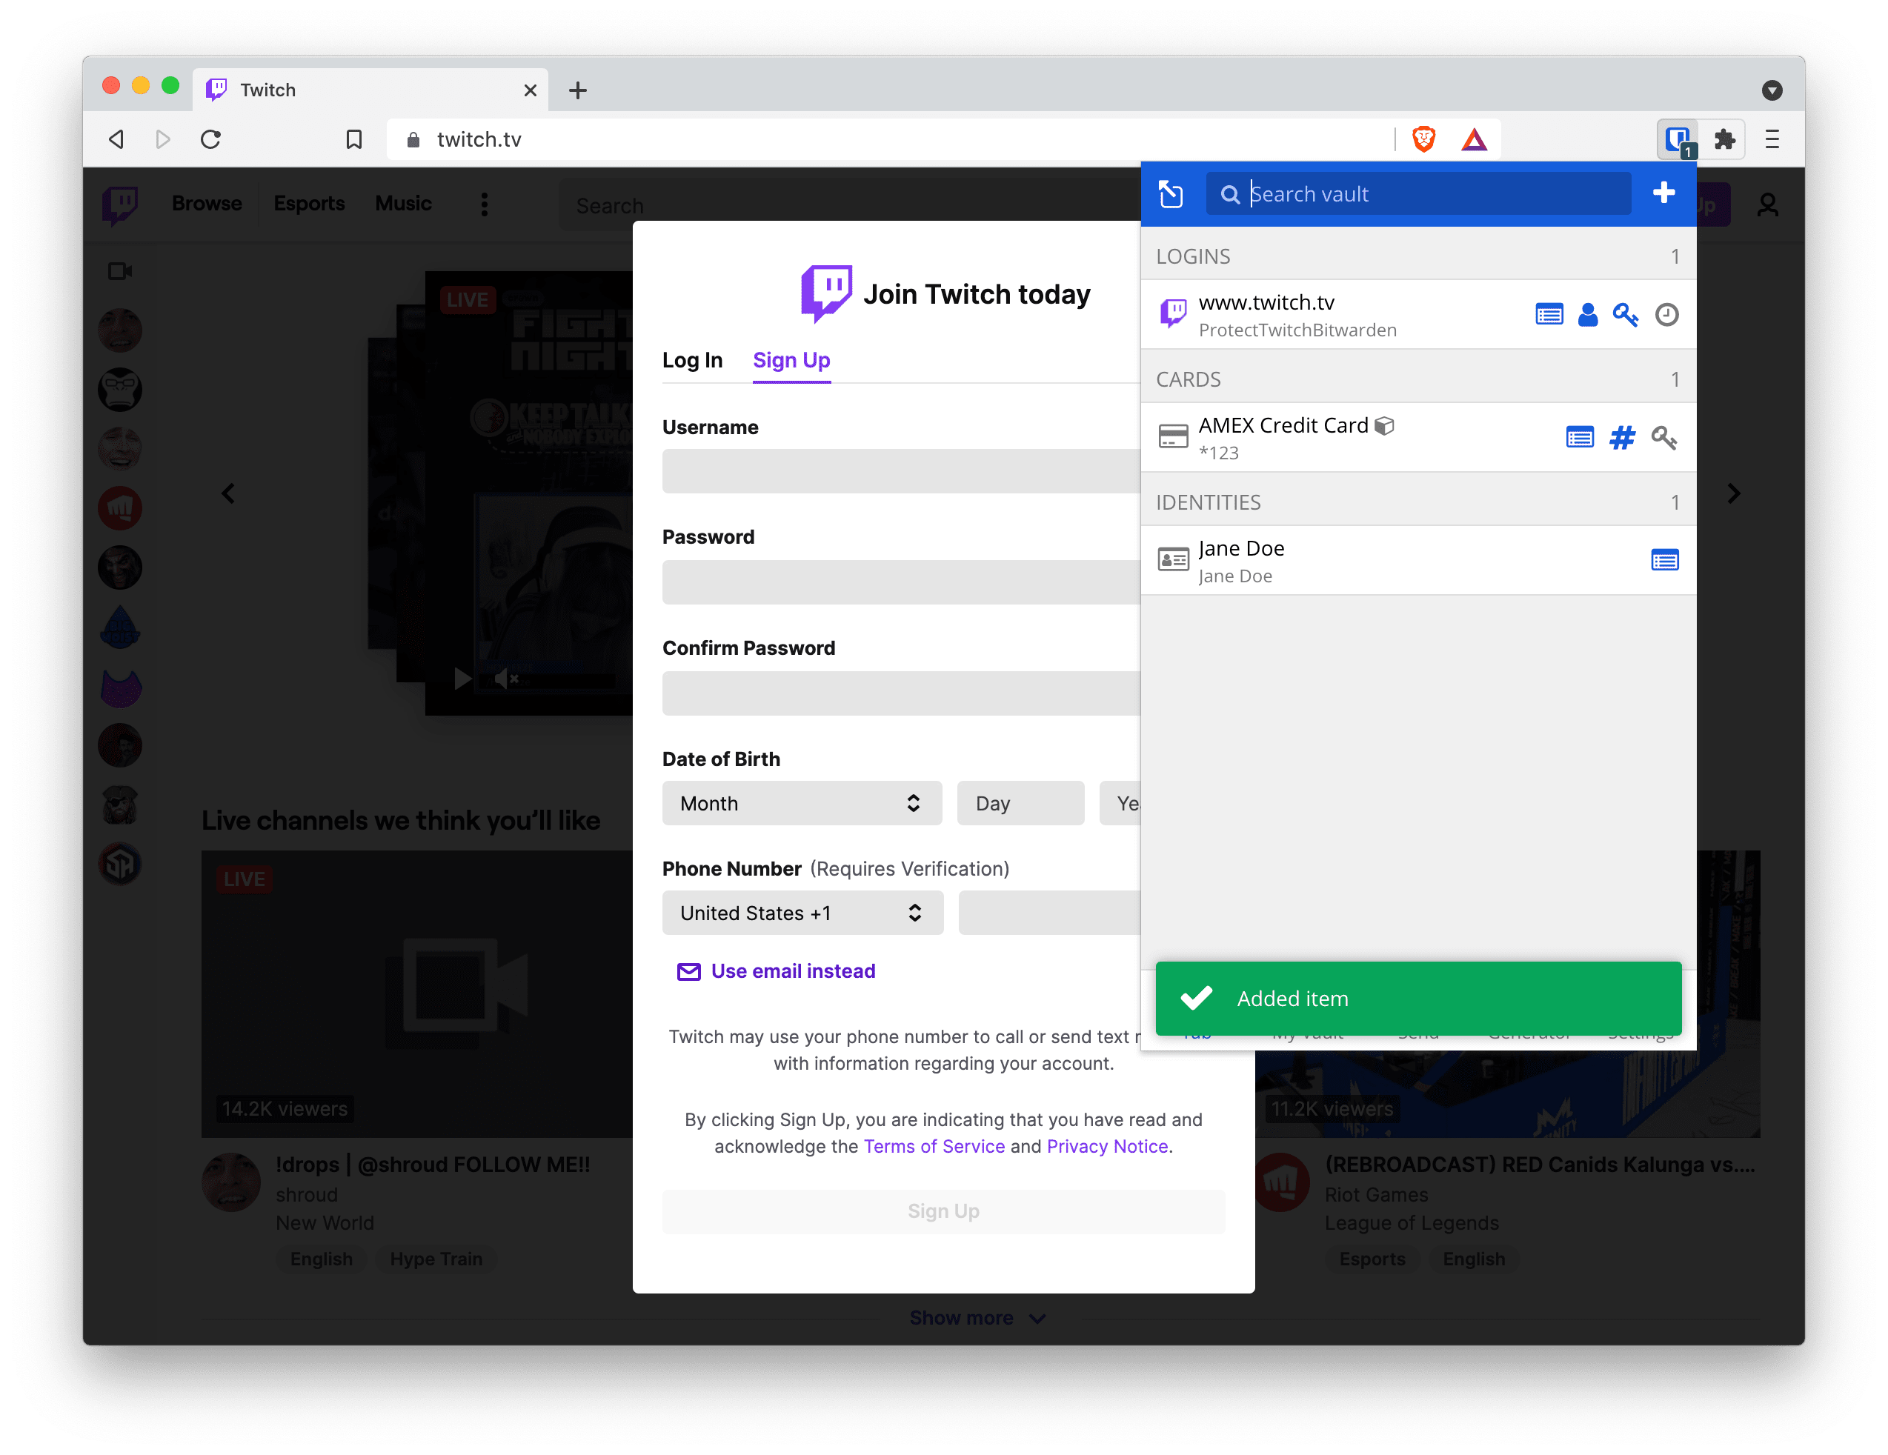
Task: Open the Music menu item
Action: 404,203
